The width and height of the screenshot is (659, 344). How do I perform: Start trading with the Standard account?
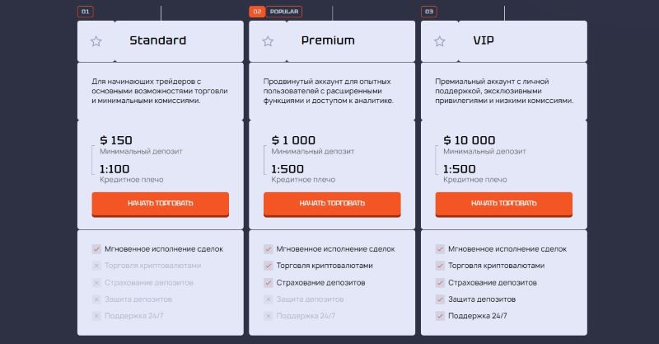161,204
